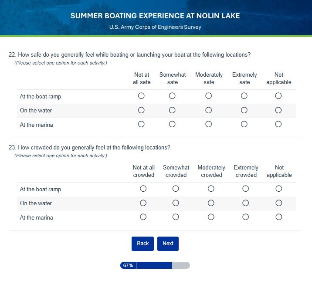Mark 'Not applicable' for boat ramp crowding
The height and width of the screenshot is (288, 312).
tap(279, 189)
